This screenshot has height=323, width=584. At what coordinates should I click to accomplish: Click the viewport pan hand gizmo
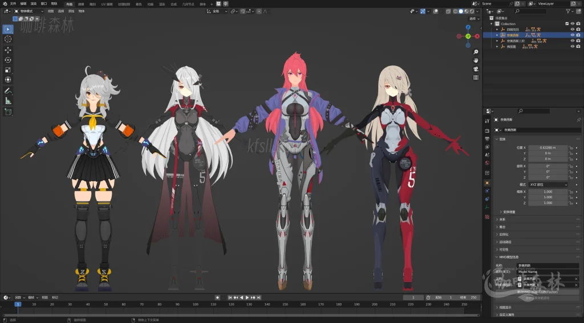click(476, 60)
